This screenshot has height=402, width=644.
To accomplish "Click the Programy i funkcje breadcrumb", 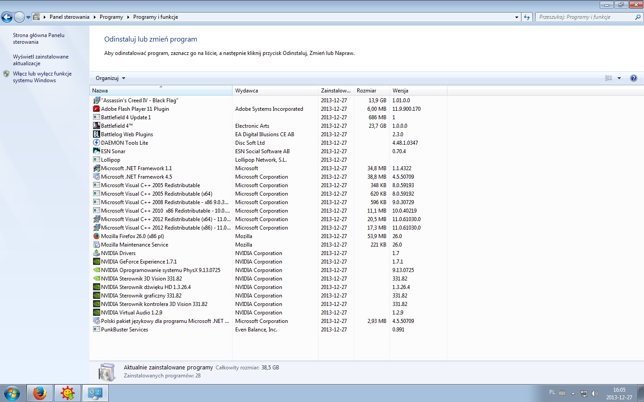I will click(156, 17).
